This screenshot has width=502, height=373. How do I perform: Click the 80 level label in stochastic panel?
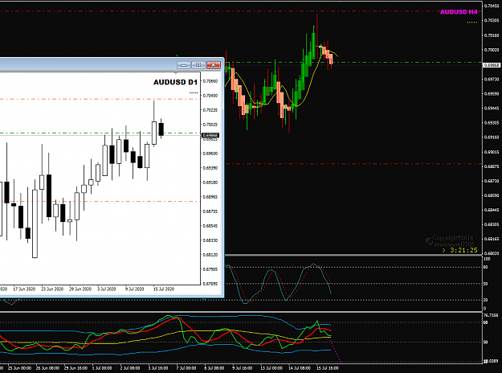[486, 267]
